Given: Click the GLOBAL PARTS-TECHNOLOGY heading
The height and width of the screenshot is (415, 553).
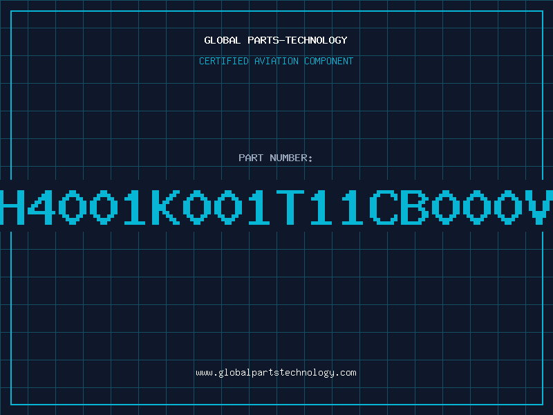Looking at the screenshot, I should (276, 40).
